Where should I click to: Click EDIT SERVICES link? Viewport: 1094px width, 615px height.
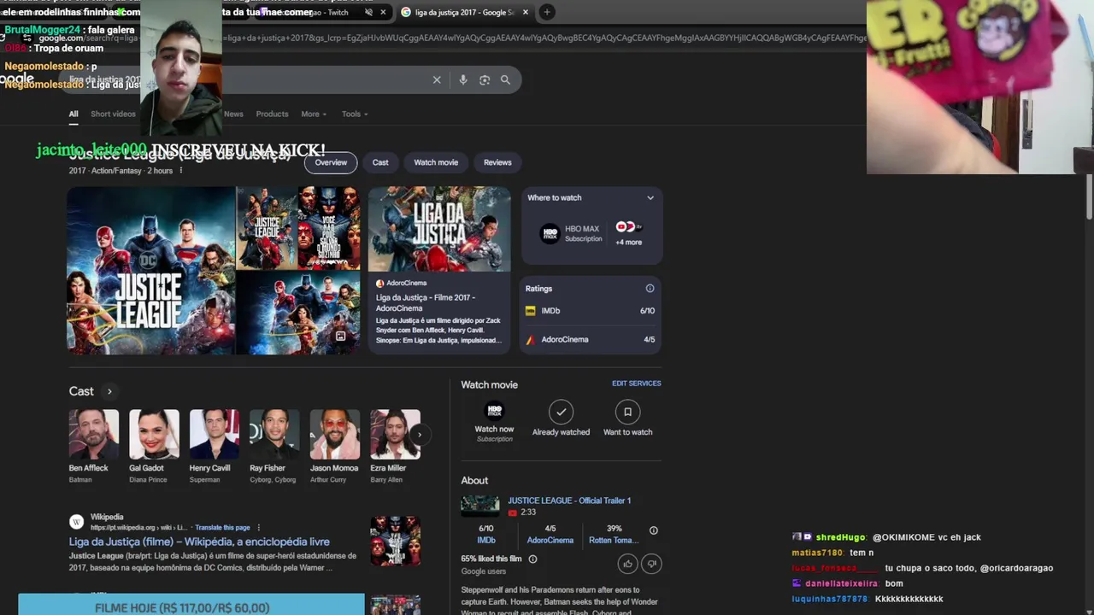coord(636,384)
